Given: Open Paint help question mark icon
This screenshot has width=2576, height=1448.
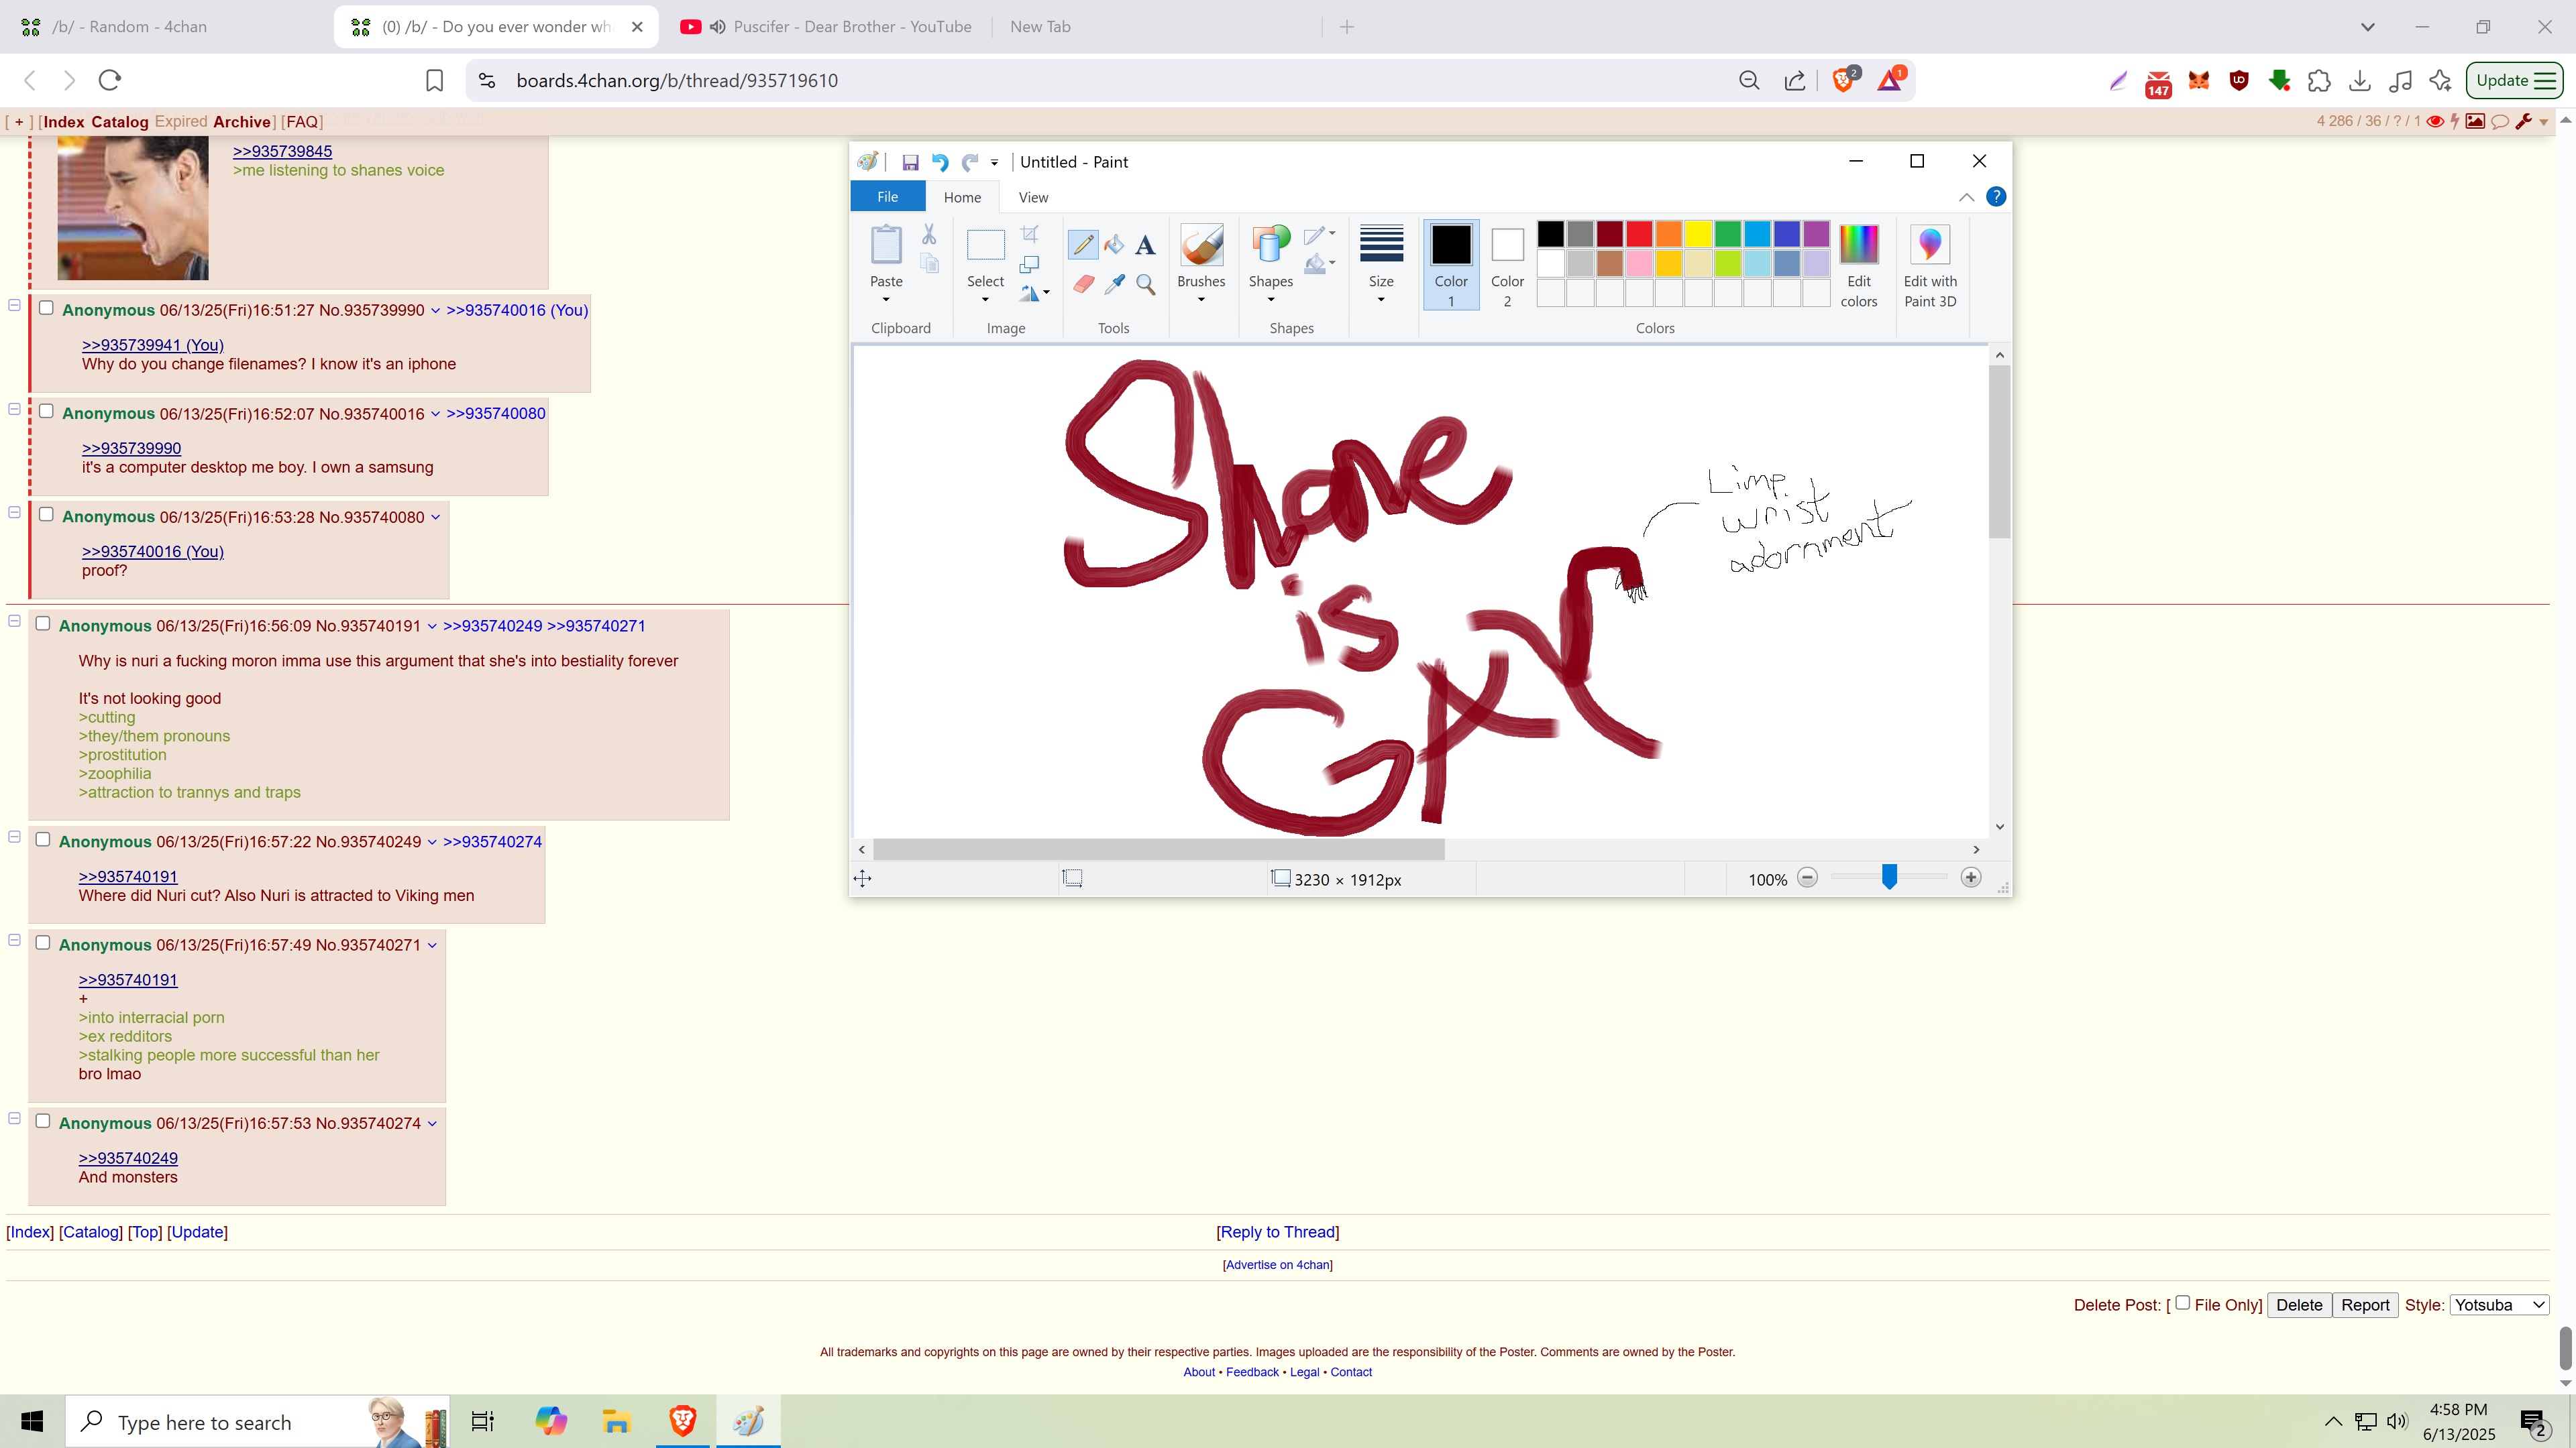Looking at the screenshot, I should [x=1996, y=197].
